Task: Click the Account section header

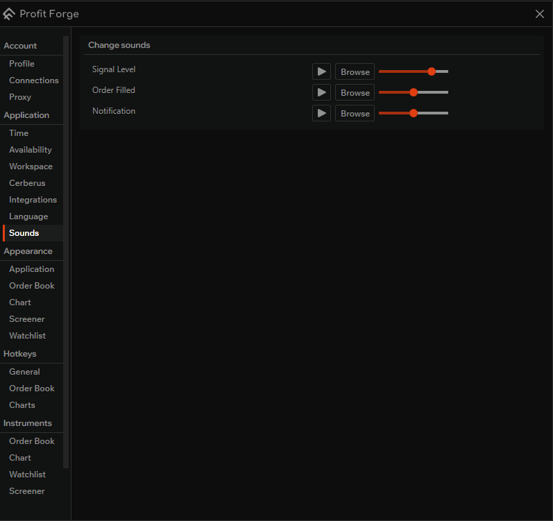Action: [x=20, y=46]
